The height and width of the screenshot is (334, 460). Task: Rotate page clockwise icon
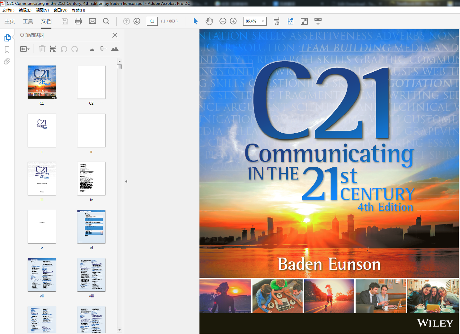(75, 49)
